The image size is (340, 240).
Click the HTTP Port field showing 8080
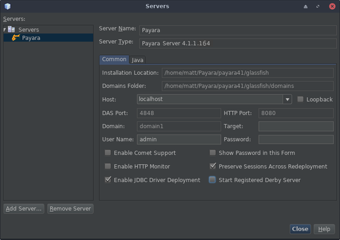pos(296,113)
